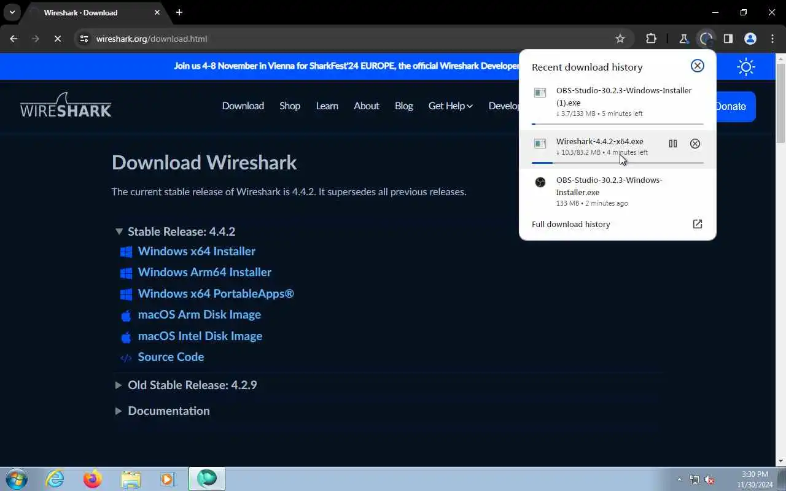This screenshot has height=491, width=786.
Task: Close the Recent download history popup
Action: [698, 66]
